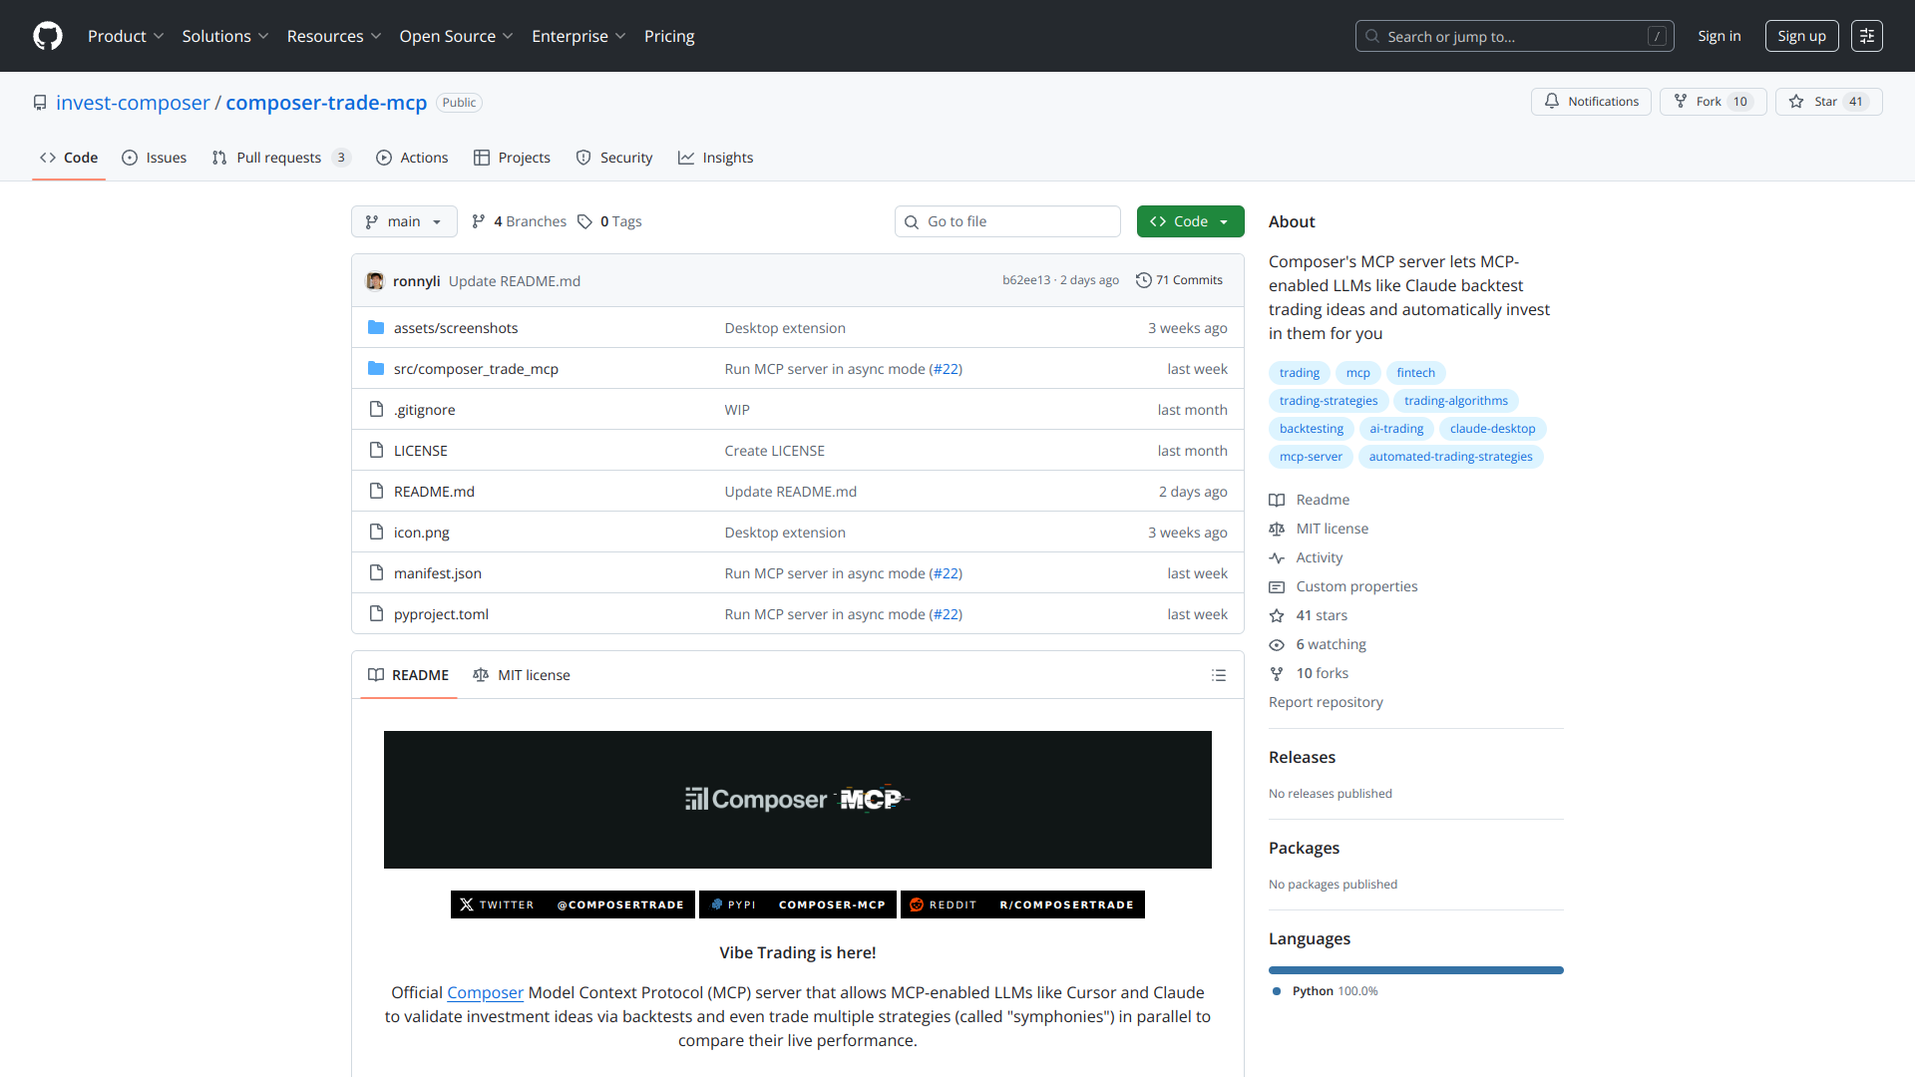Click ronnyli's avatar thumbnail

click(x=375, y=281)
